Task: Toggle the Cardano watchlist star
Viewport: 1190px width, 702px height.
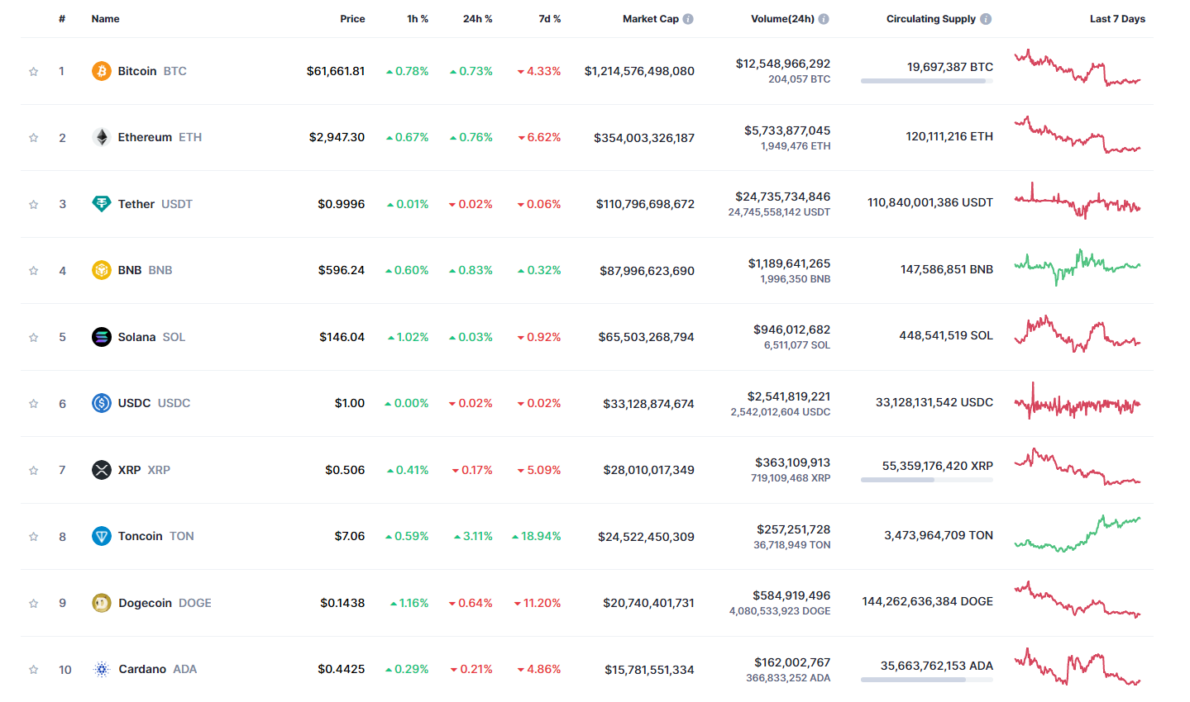Action: coord(34,670)
